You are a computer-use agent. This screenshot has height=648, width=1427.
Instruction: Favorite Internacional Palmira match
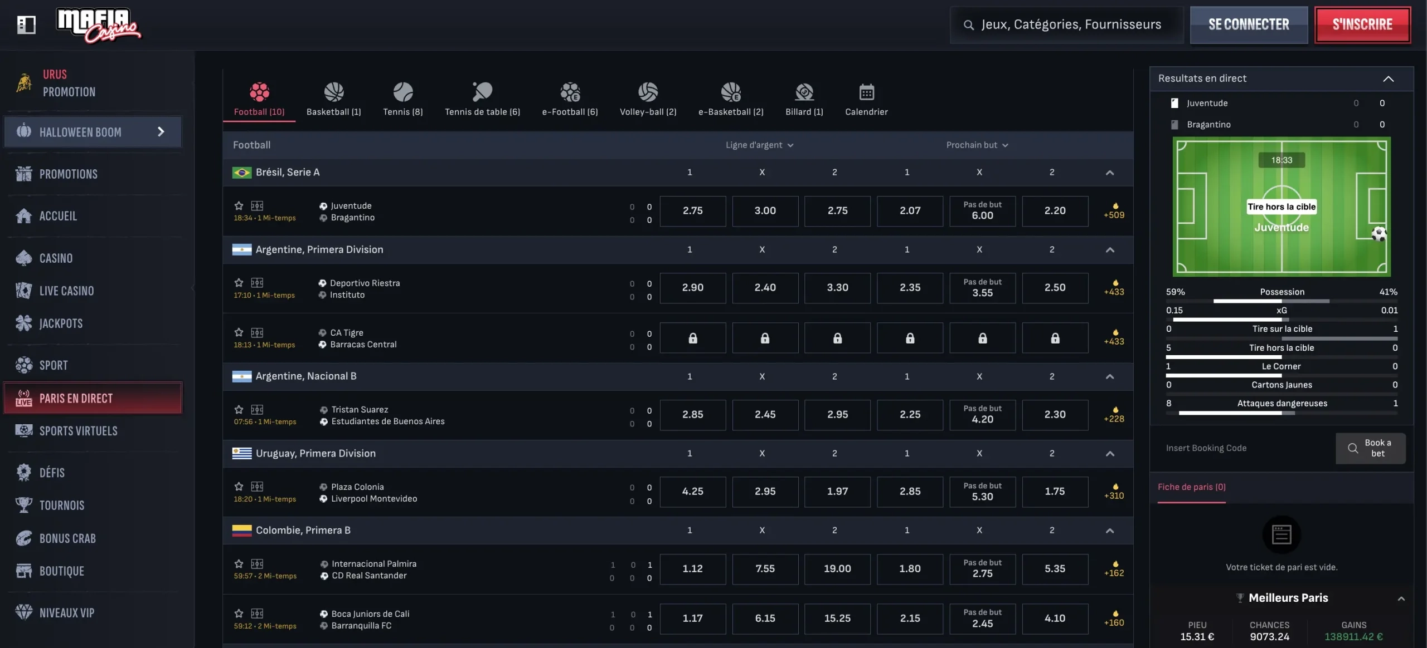click(x=239, y=563)
